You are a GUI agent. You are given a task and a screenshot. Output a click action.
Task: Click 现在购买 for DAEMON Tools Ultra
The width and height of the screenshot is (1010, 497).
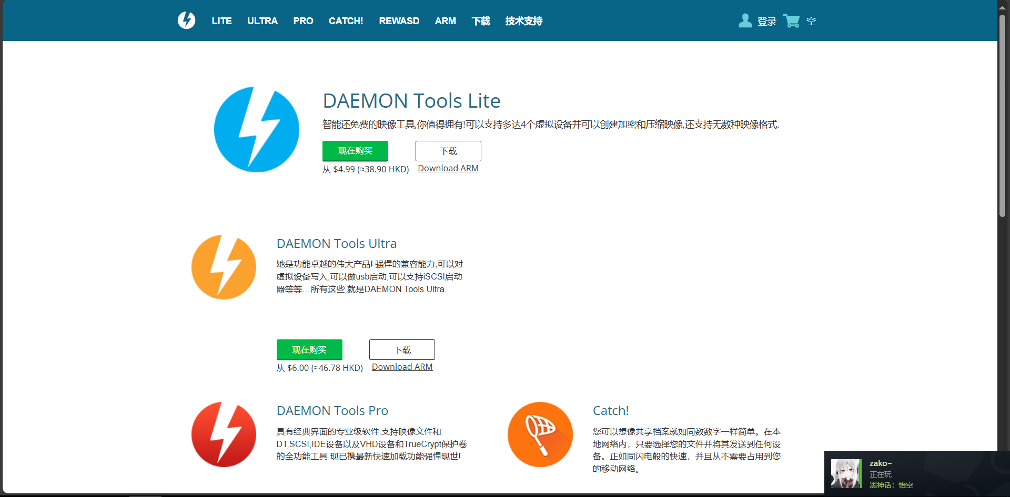pyautogui.click(x=309, y=350)
